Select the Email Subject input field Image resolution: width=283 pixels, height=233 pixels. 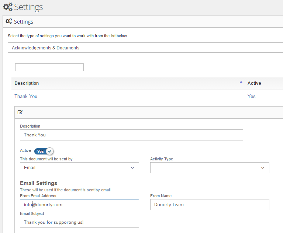pos(79,222)
